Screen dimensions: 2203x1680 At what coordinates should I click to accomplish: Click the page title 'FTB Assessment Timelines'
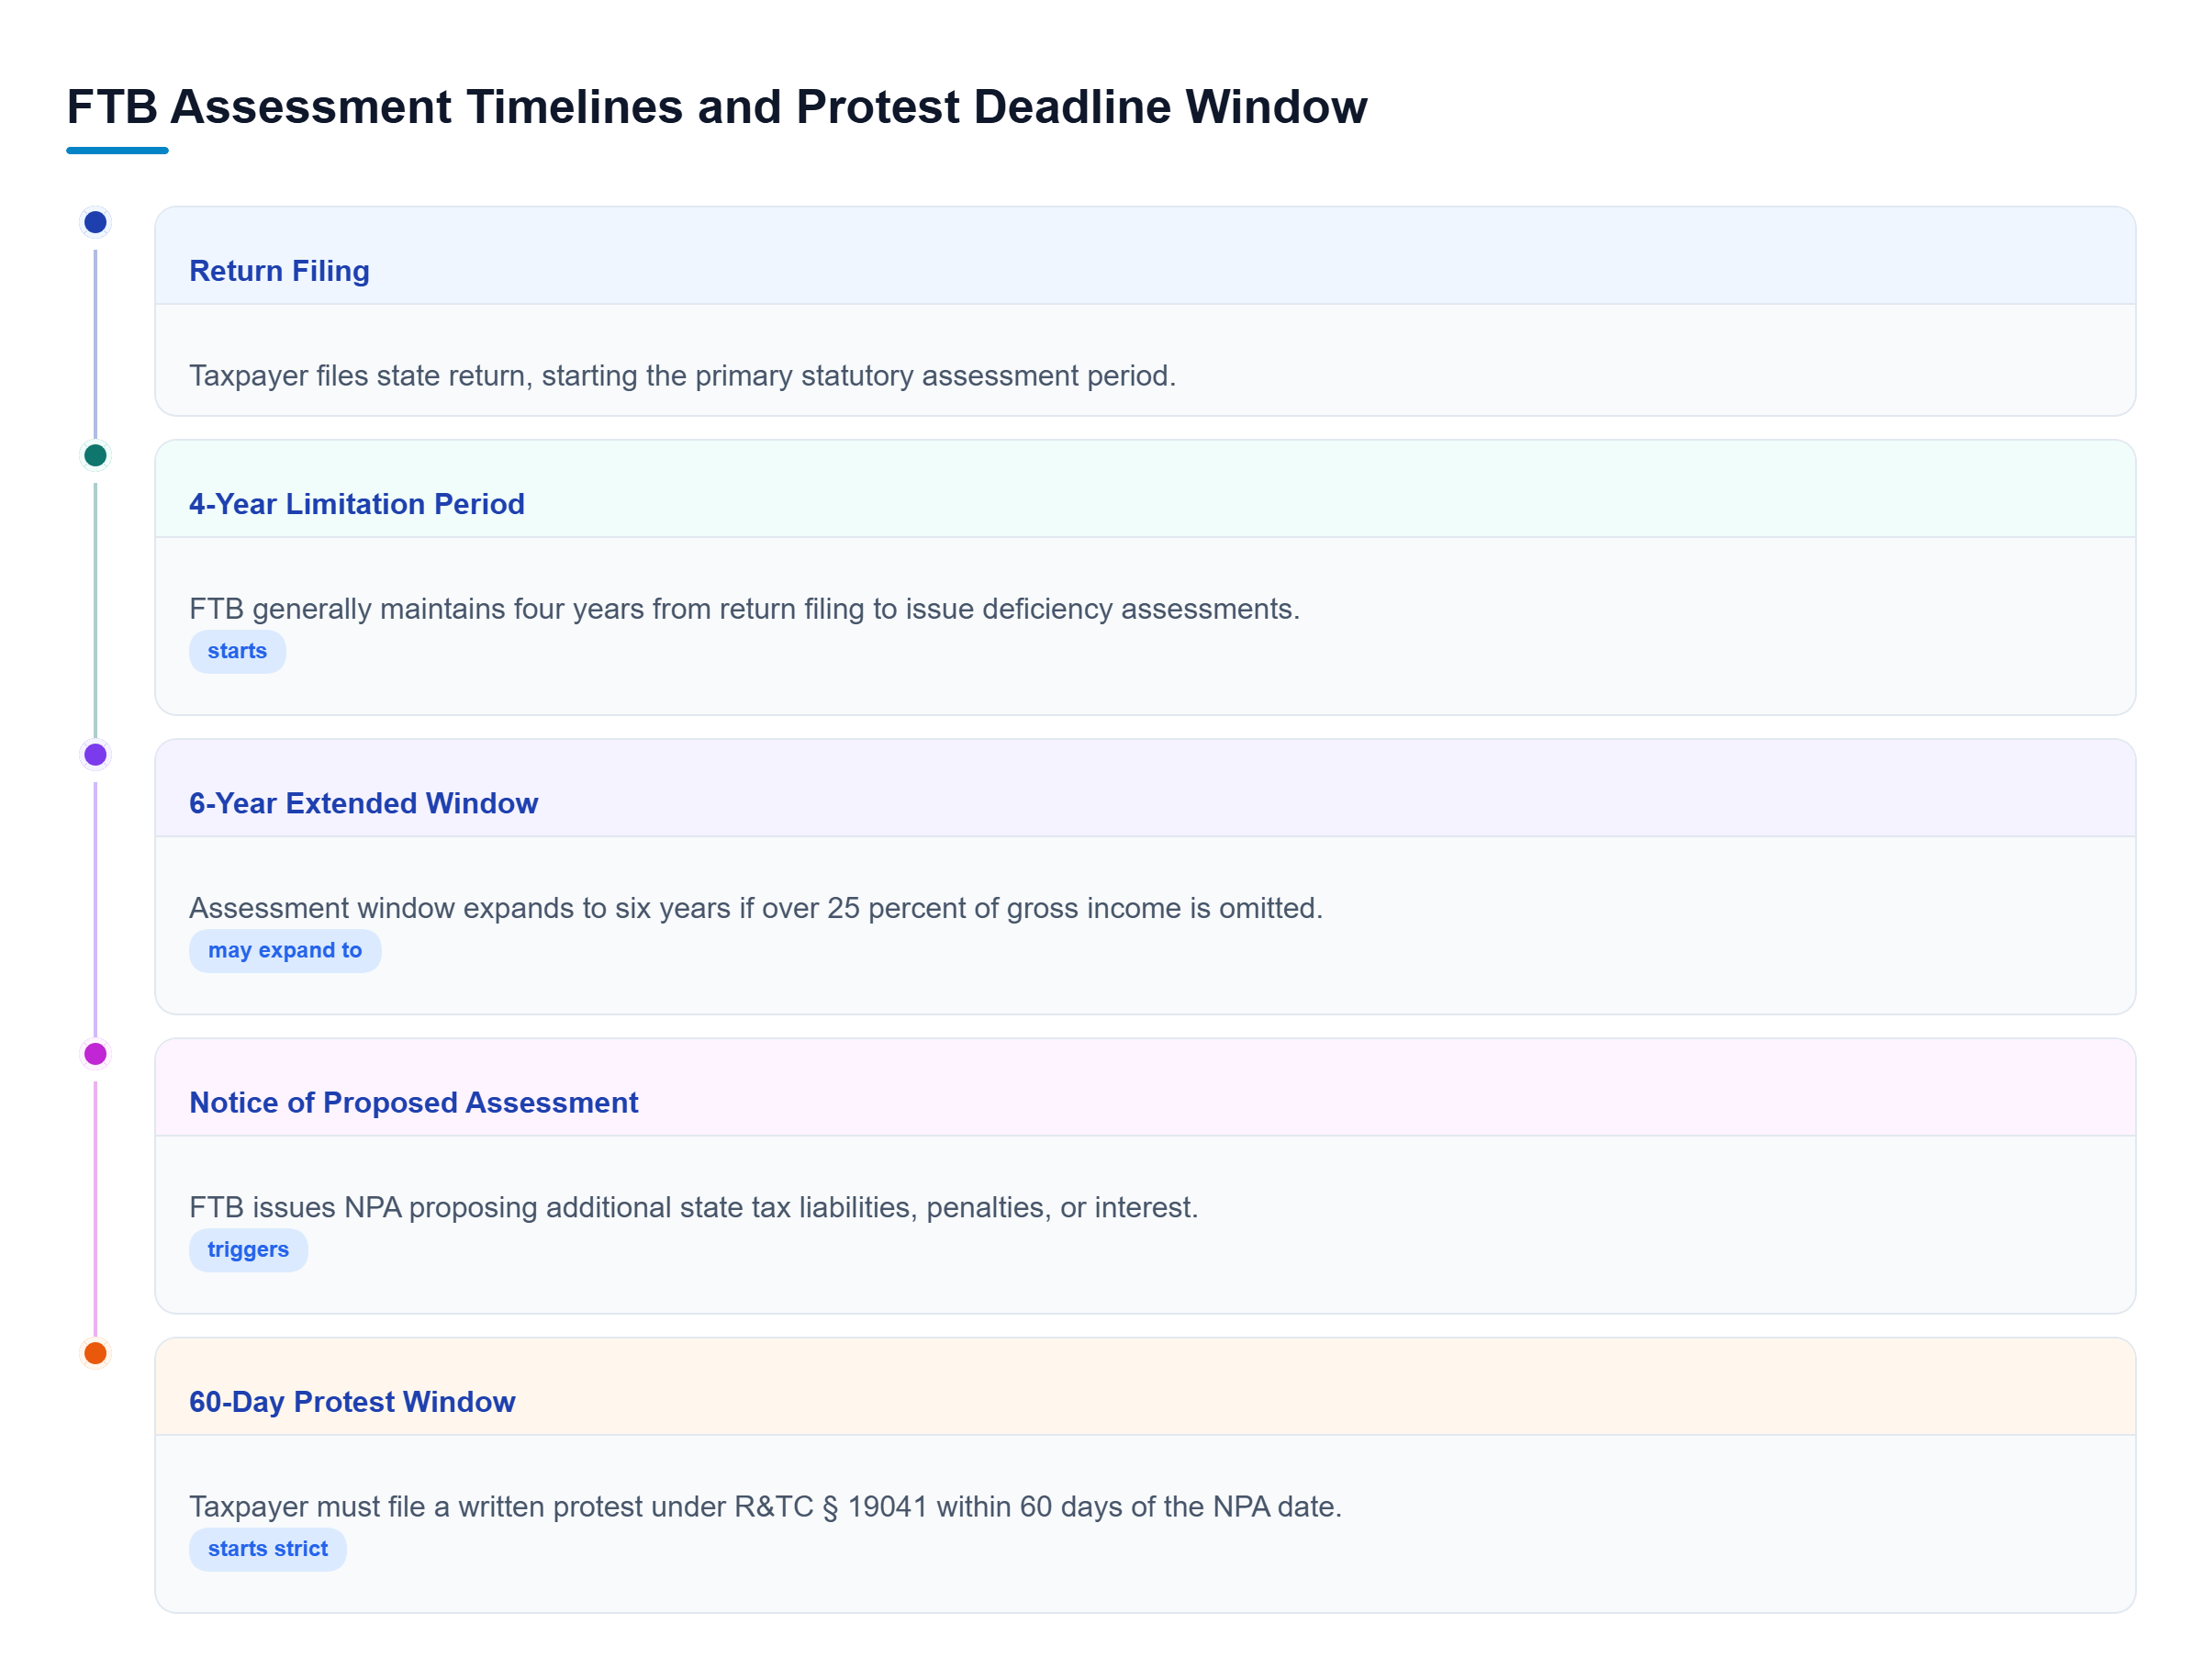click(716, 106)
